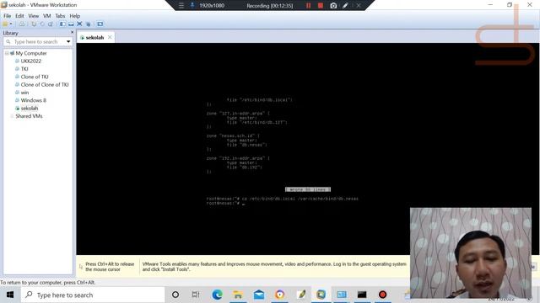The height and width of the screenshot is (303, 540).
Task: Open the View menu
Action: pyautogui.click(x=34, y=16)
